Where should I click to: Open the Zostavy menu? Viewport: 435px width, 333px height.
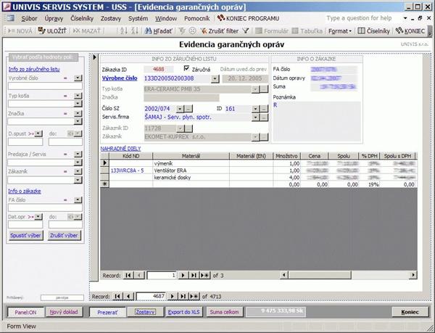[111, 19]
